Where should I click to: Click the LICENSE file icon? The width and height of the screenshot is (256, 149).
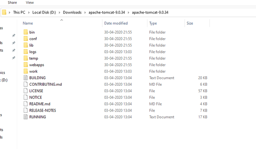tap(26, 91)
